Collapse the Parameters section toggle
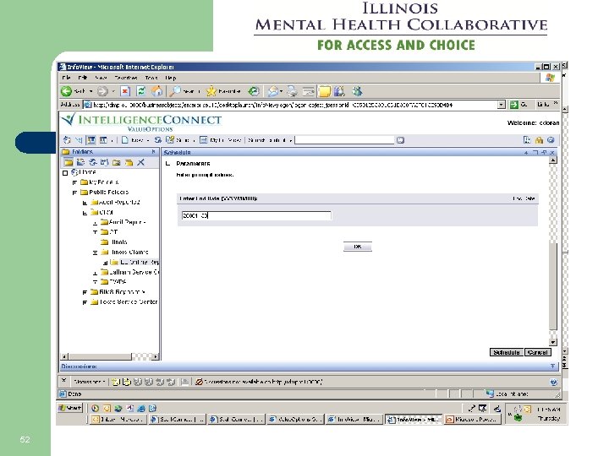 167,164
